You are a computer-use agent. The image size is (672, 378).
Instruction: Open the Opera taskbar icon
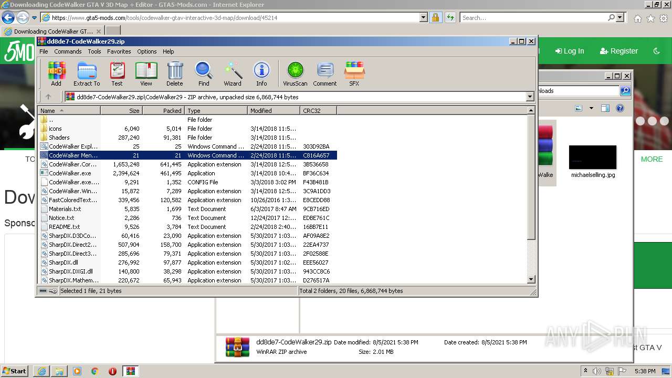pos(112,371)
